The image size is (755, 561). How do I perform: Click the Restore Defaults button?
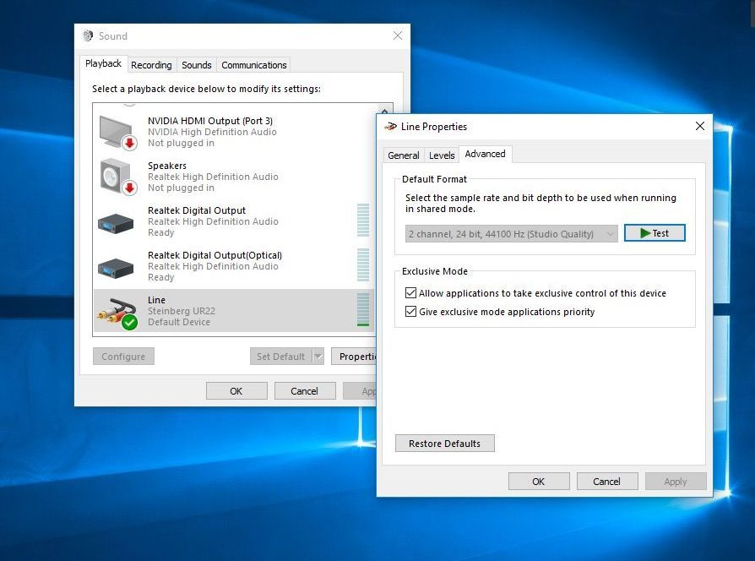(445, 443)
